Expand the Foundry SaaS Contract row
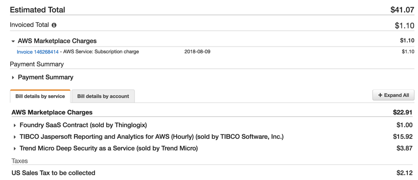418x180 pixels. pyautogui.click(x=15, y=126)
